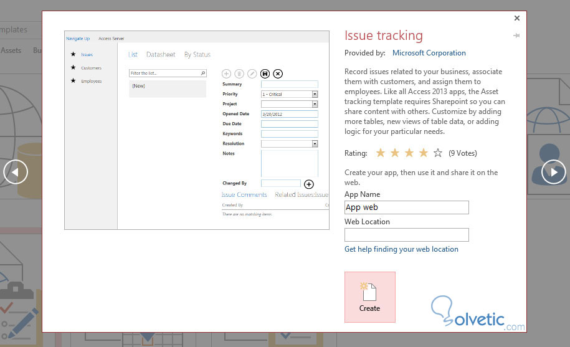
Task: Select the Datasheet tab in preview
Action: click(x=161, y=54)
